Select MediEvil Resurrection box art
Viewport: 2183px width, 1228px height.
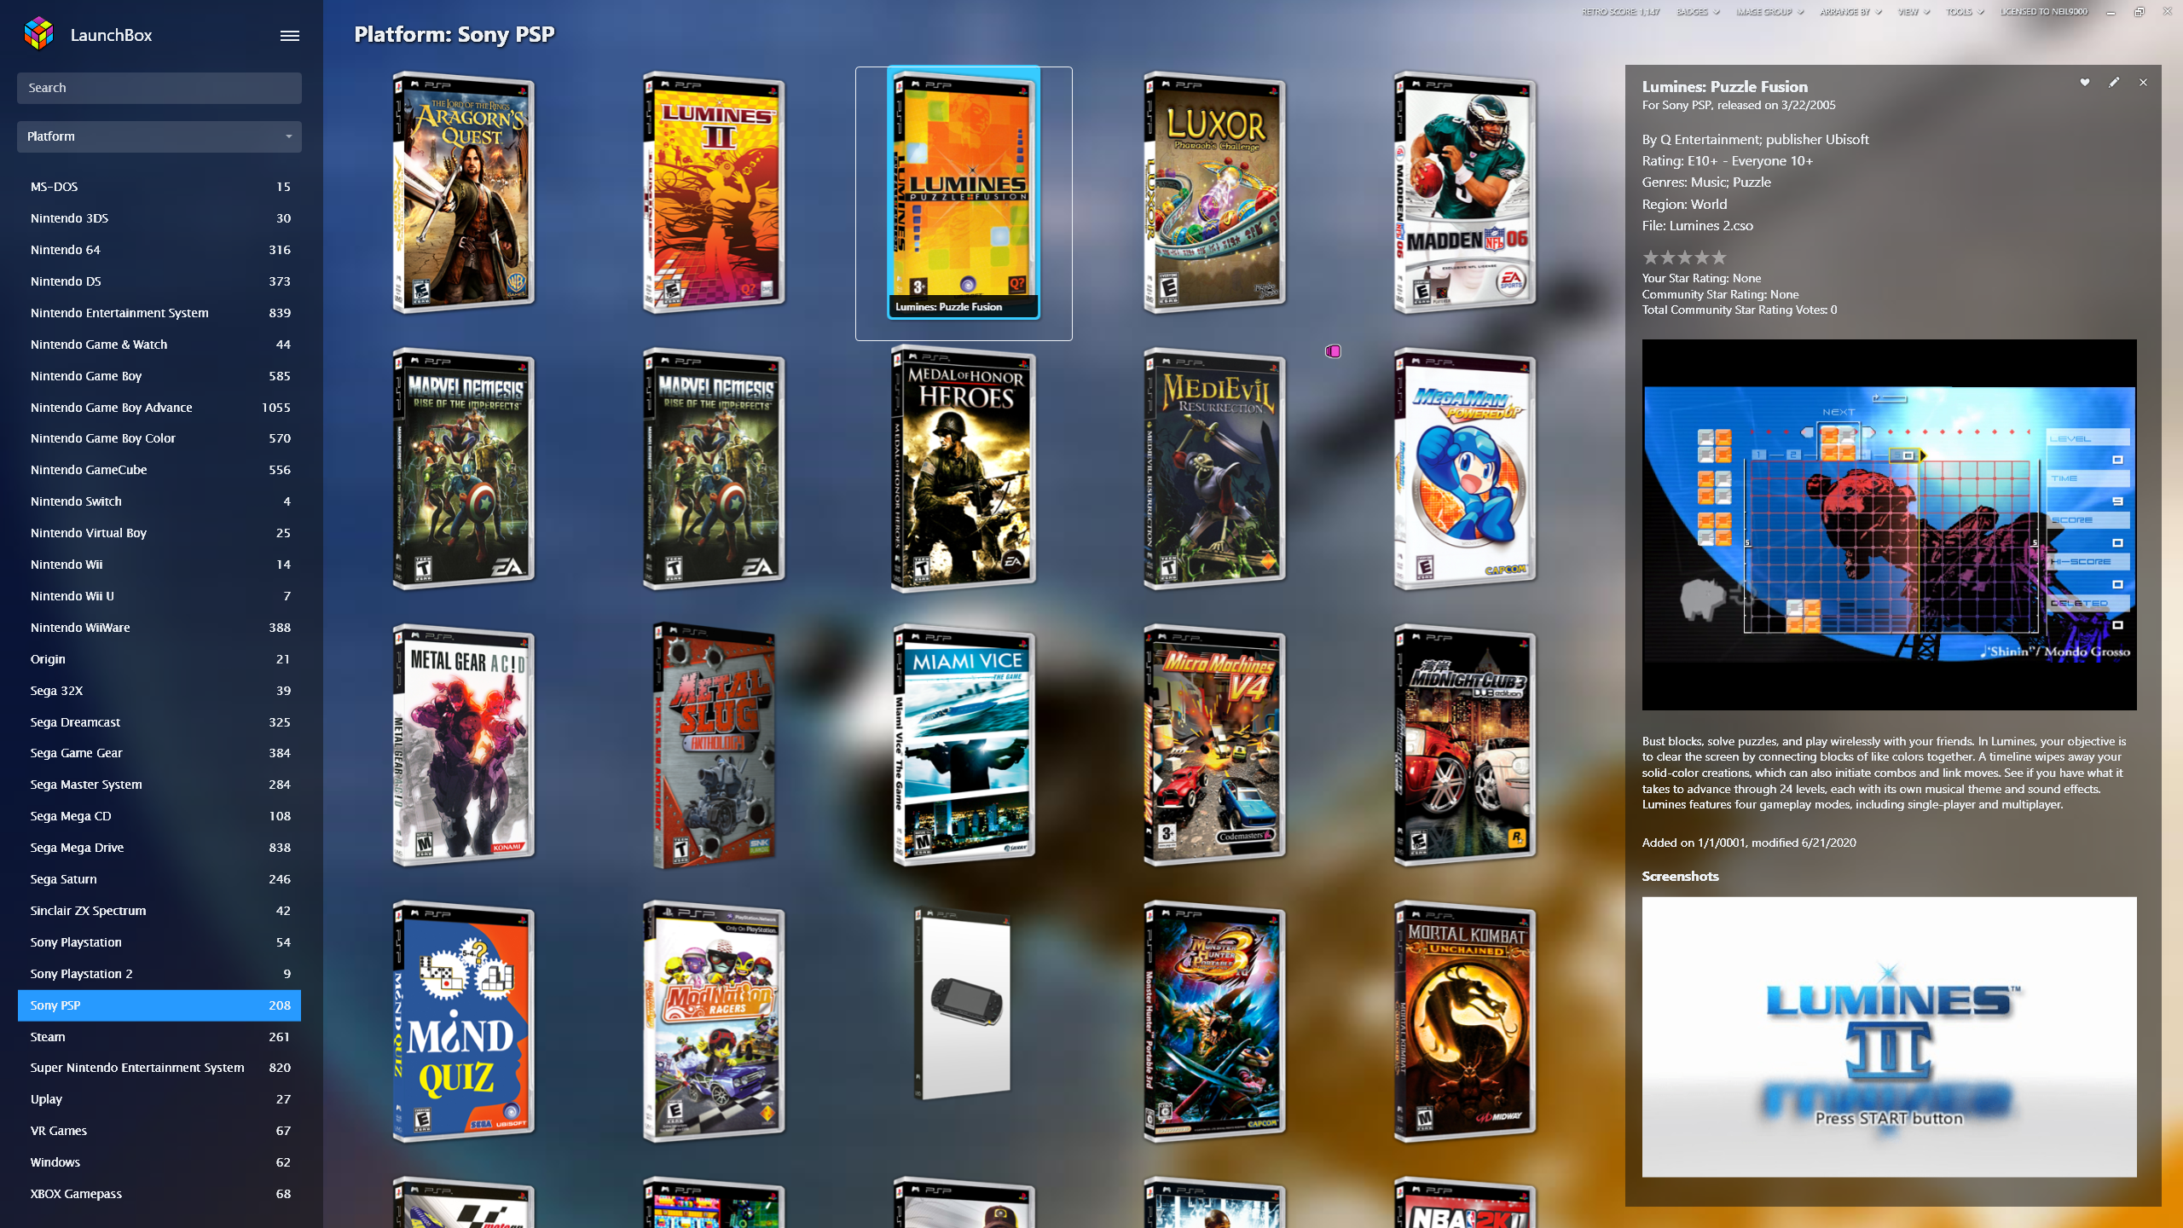(1214, 469)
